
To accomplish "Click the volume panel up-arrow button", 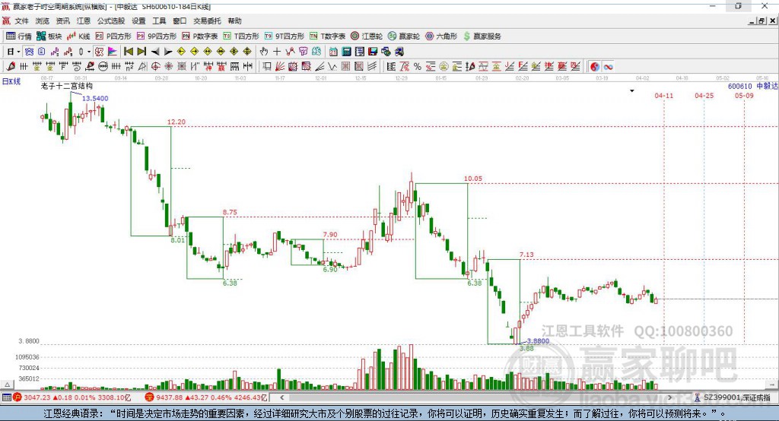I will pyautogui.click(x=7, y=385).
